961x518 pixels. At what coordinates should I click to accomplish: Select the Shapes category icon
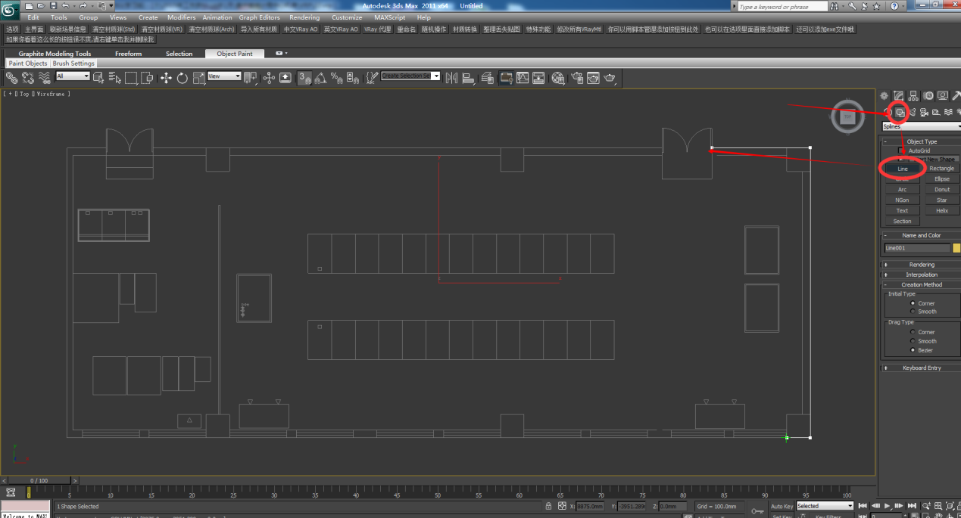pyautogui.click(x=900, y=112)
